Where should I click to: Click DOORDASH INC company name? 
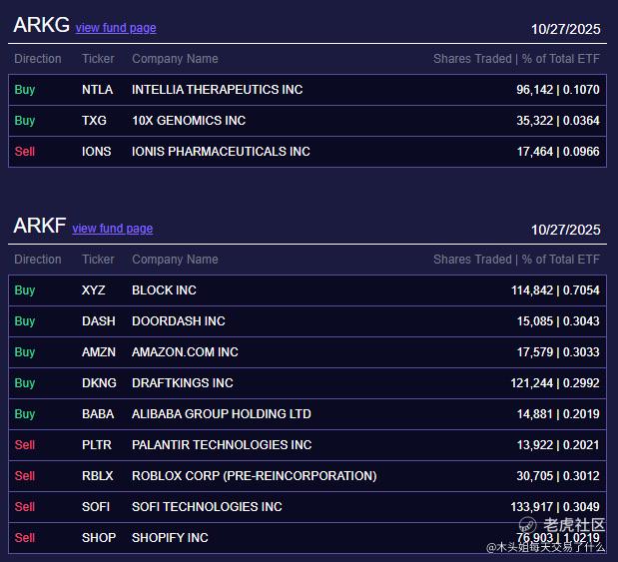click(x=179, y=321)
